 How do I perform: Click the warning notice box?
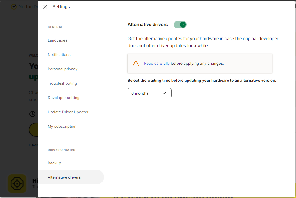tap(241, 63)
